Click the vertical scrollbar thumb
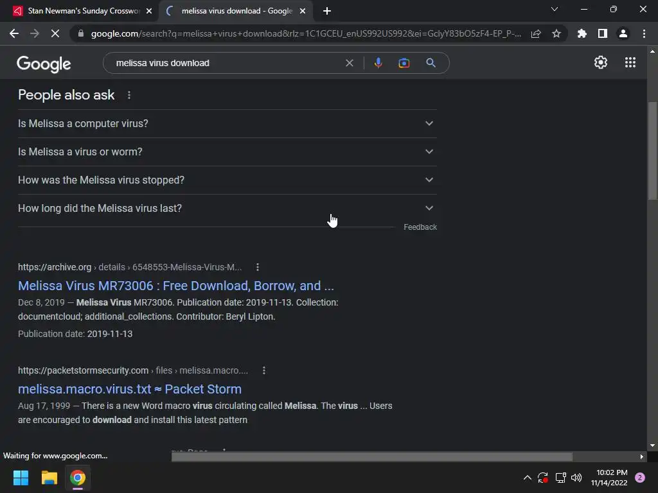The image size is (658, 493). pos(652,151)
